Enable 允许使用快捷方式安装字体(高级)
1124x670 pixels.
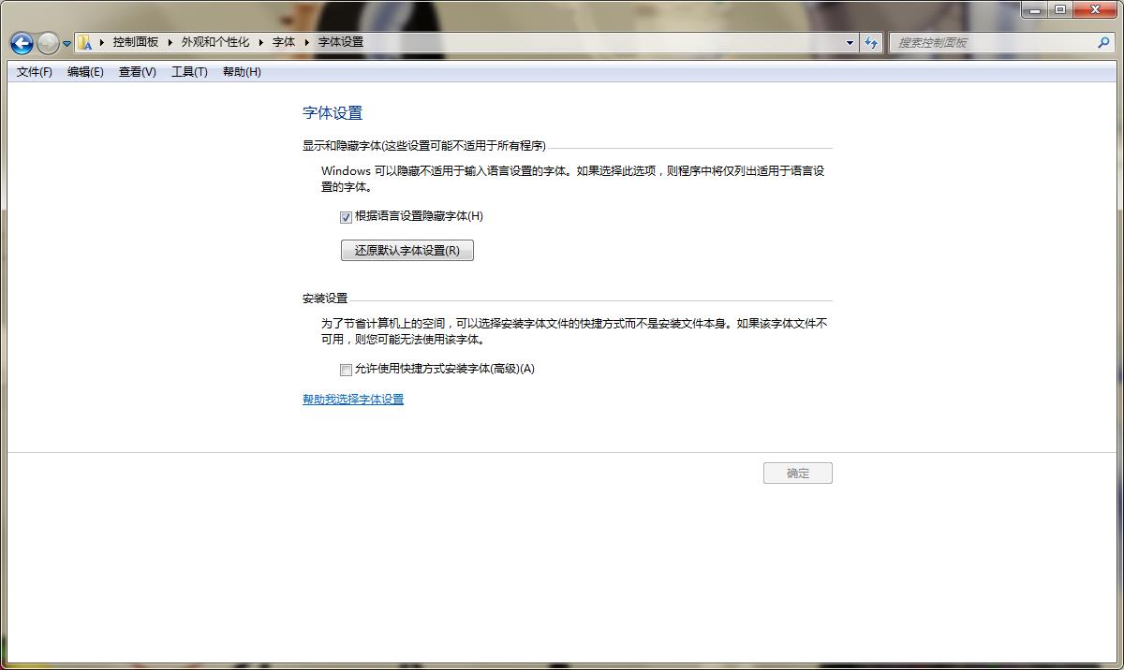346,369
